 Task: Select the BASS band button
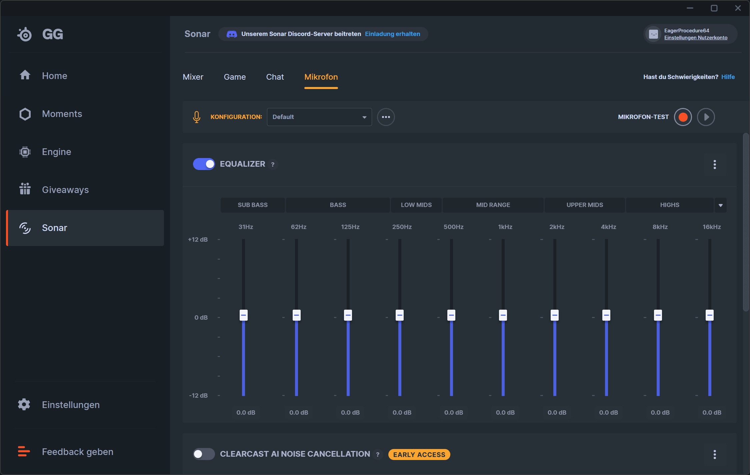[338, 205]
